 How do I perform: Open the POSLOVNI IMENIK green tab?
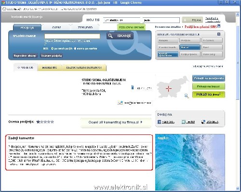[132, 27]
